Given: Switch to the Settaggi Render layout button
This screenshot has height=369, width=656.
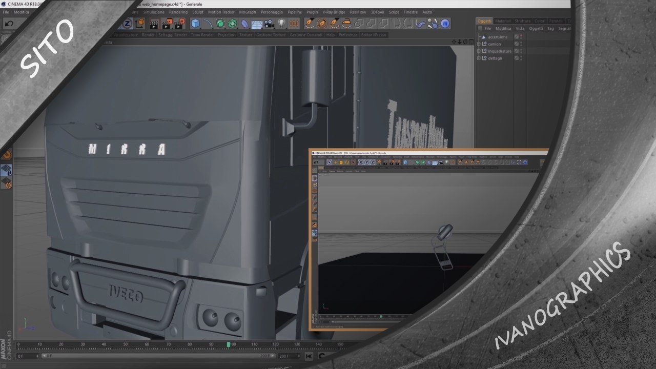Looking at the screenshot, I should click(x=173, y=35).
